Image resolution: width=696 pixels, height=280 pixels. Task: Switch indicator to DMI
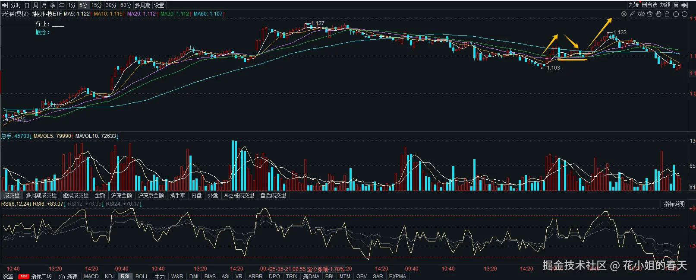click(x=194, y=277)
